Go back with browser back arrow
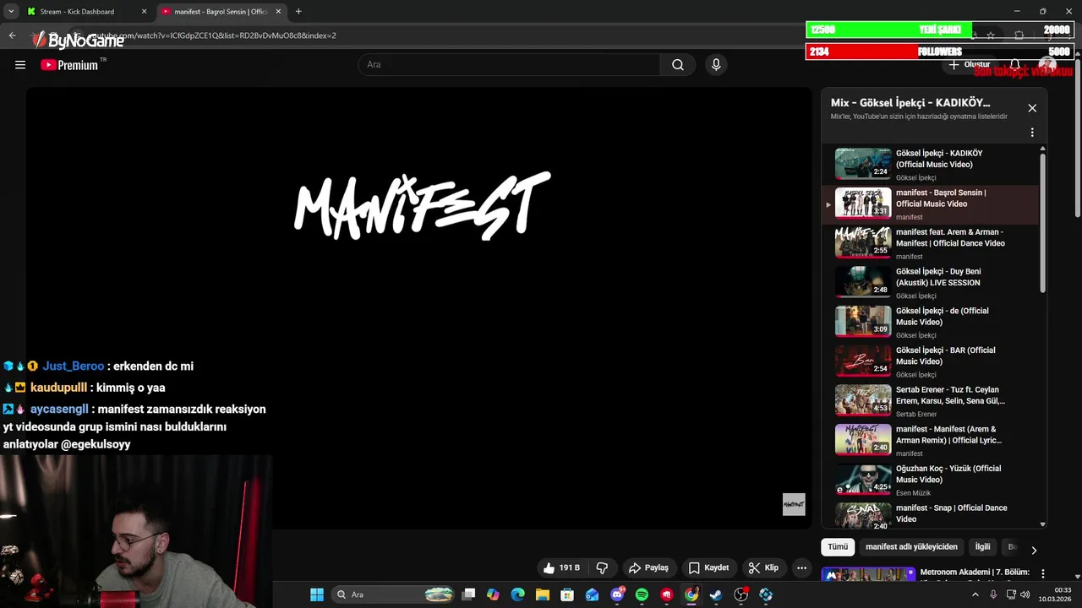This screenshot has width=1082, height=608. [x=12, y=35]
